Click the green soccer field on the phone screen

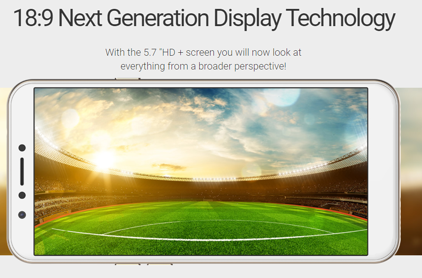point(201,228)
